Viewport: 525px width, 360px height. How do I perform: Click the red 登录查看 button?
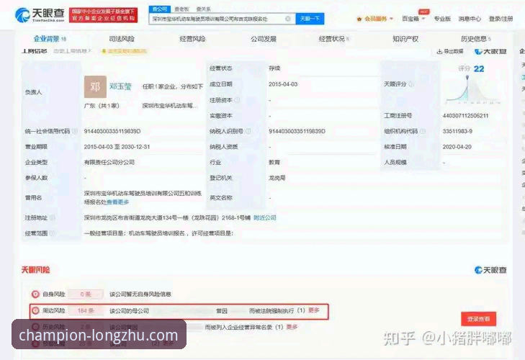click(x=478, y=319)
